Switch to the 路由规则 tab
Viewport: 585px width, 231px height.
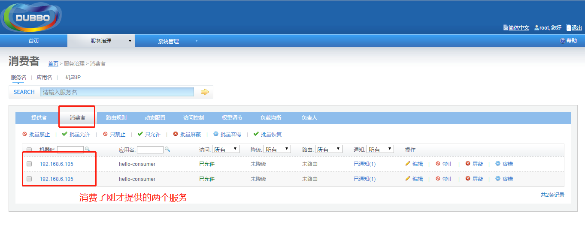click(116, 117)
